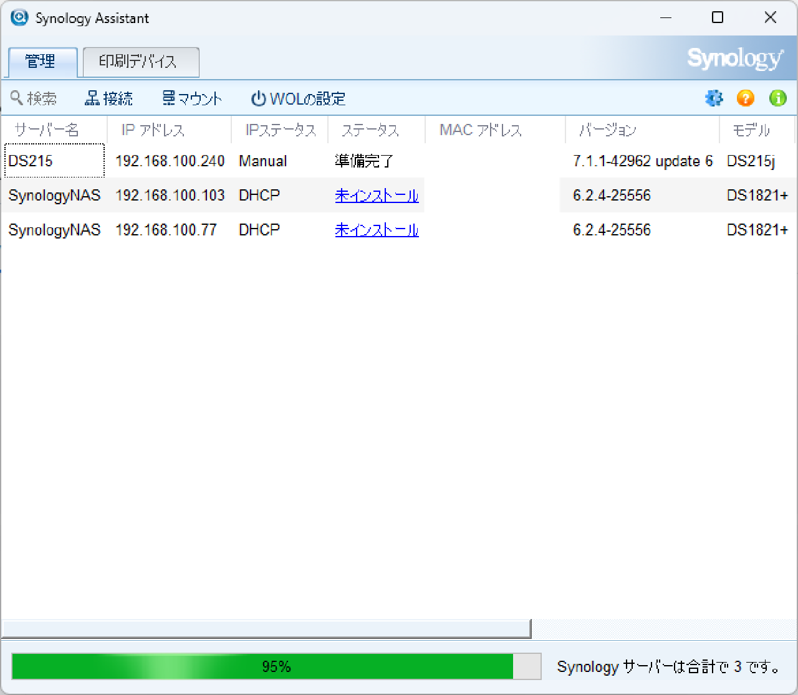Open the settings gear icon
The image size is (798, 695).
click(x=714, y=98)
